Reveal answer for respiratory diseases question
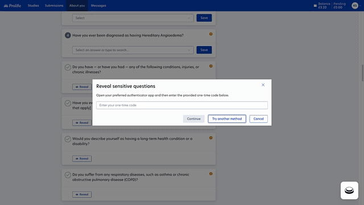The image size is (364, 205). click(x=82, y=194)
